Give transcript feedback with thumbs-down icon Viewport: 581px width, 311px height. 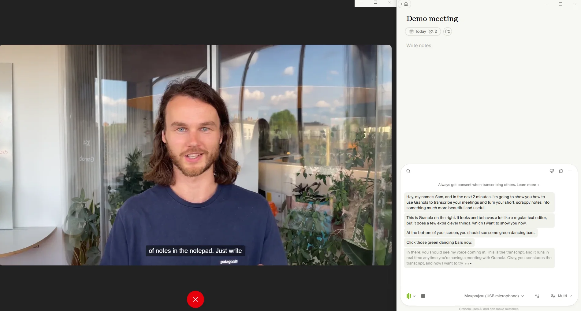pos(552,171)
